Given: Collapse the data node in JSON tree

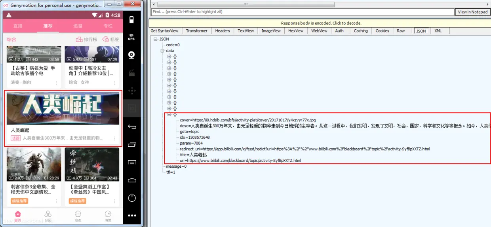Looking at the screenshot, I should 162,51.
